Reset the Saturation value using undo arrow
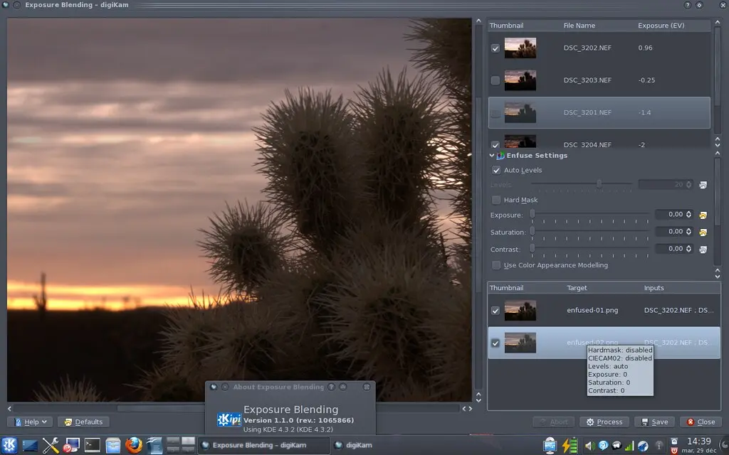Viewport: 729px width, 455px height. 703,231
